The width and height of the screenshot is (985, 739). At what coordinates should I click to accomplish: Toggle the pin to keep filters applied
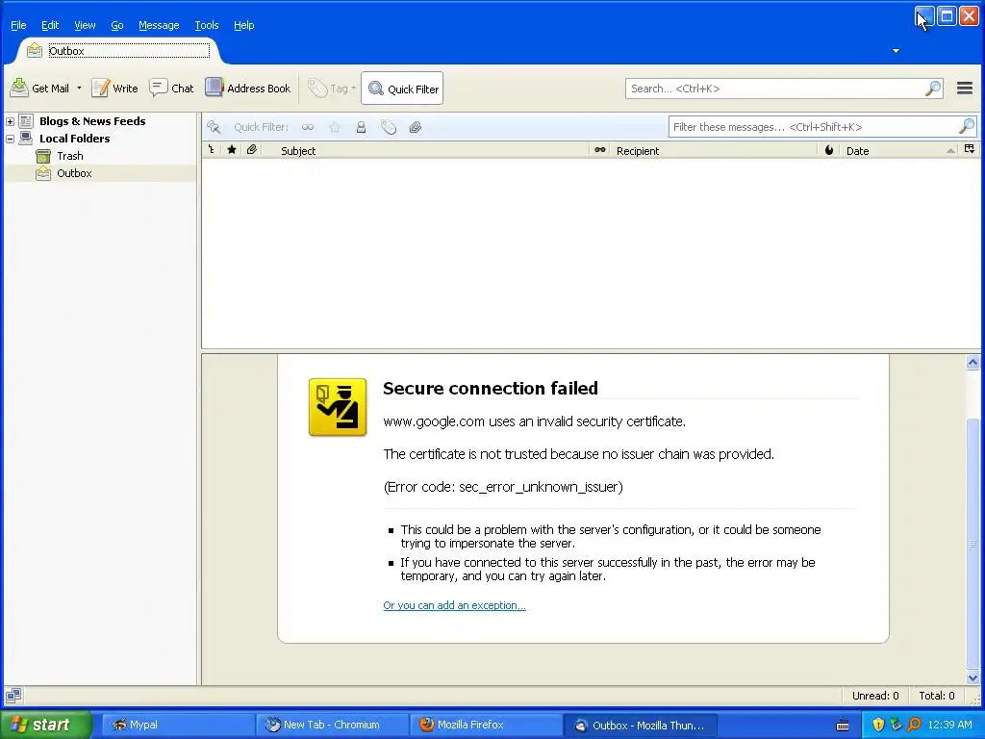click(214, 127)
